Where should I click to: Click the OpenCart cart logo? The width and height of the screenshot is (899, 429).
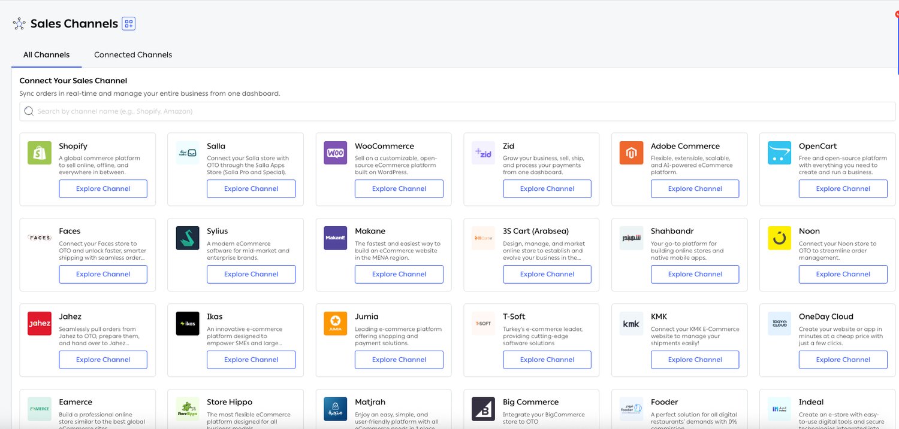point(780,153)
